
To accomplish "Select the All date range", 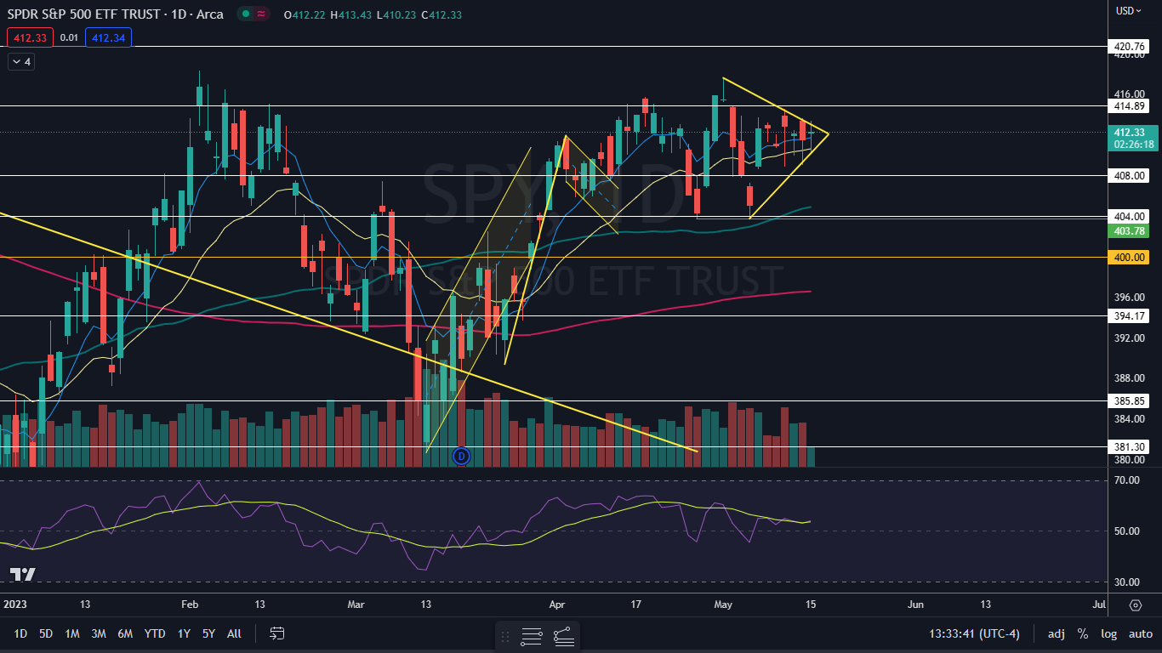I will pyautogui.click(x=234, y=633).
